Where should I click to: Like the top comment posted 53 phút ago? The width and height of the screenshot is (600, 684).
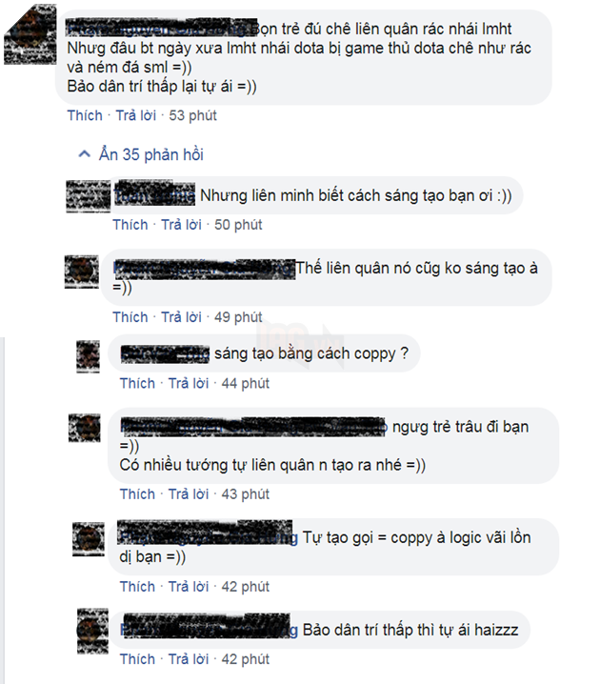(x=85, y=115)
